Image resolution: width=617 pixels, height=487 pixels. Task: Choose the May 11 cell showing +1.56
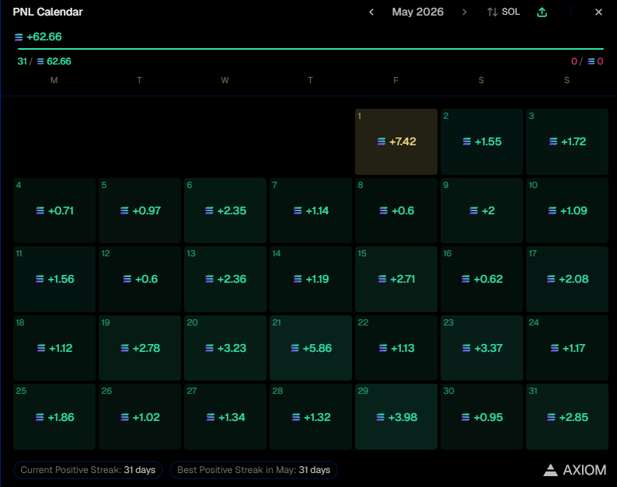[x=54, y=280]
